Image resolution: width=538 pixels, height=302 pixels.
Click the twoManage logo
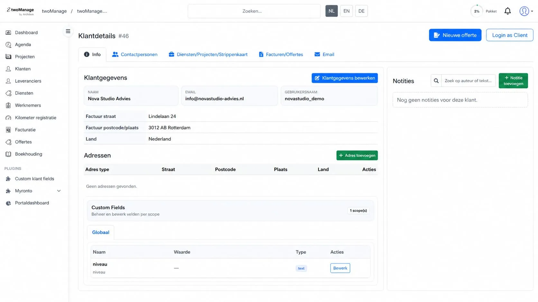(20, 11)
